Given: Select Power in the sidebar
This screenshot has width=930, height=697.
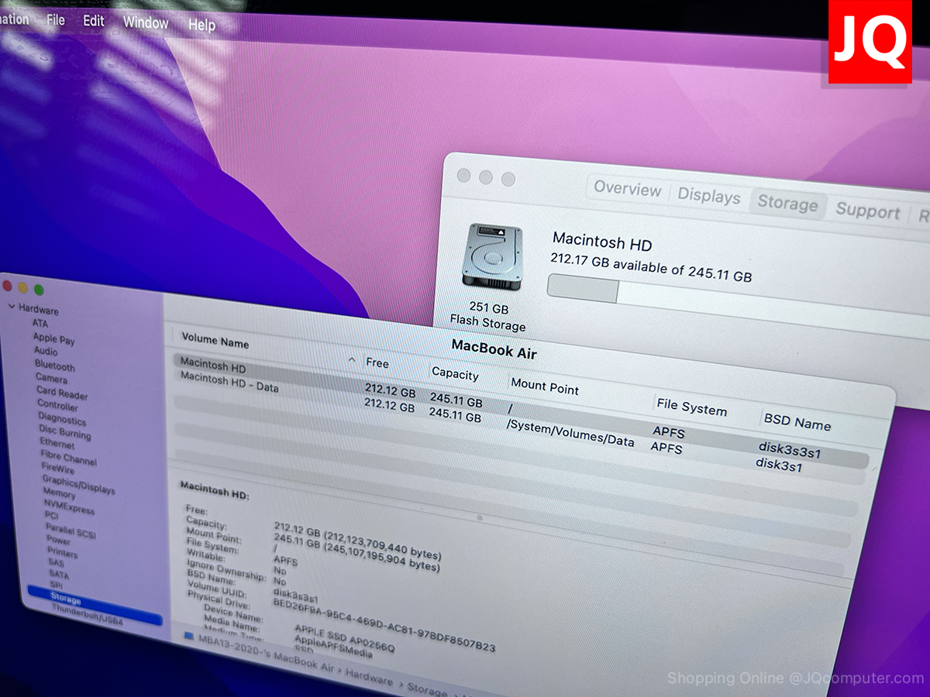Looking at the screenshot, I should tap(58, 540).
